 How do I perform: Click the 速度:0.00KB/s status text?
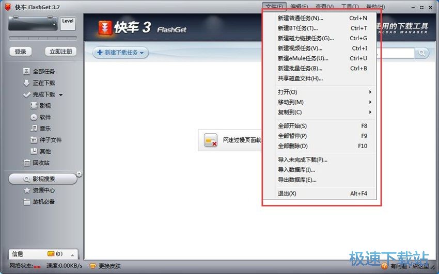(65, 266)
